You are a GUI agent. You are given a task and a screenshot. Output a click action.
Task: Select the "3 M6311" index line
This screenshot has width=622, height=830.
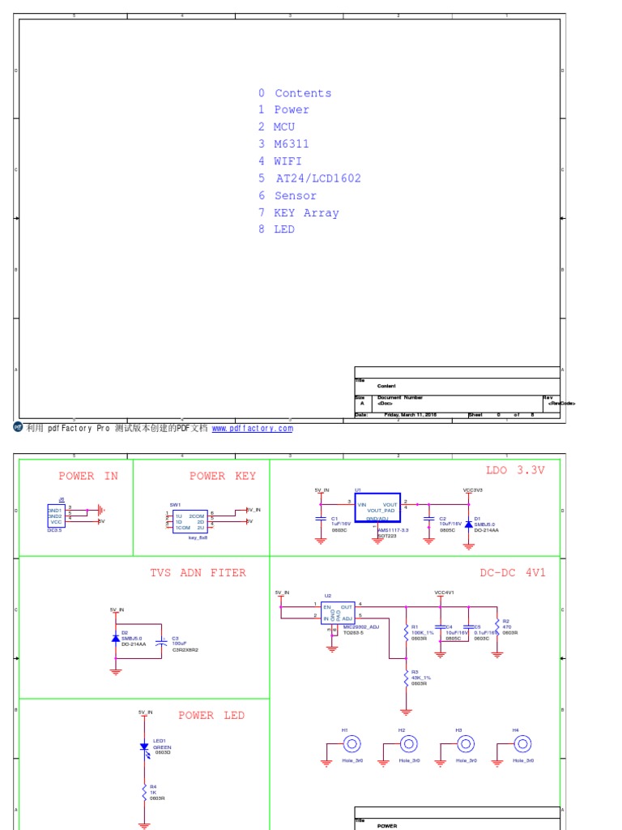coord(283,143)
